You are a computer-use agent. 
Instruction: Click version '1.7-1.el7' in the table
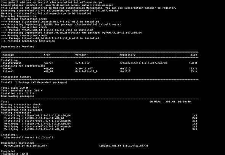[x=82, y=63]
